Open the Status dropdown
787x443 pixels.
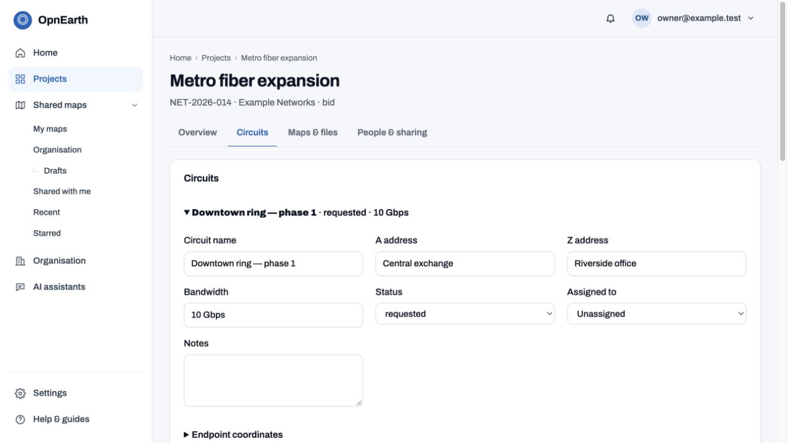tap(465, 314)
